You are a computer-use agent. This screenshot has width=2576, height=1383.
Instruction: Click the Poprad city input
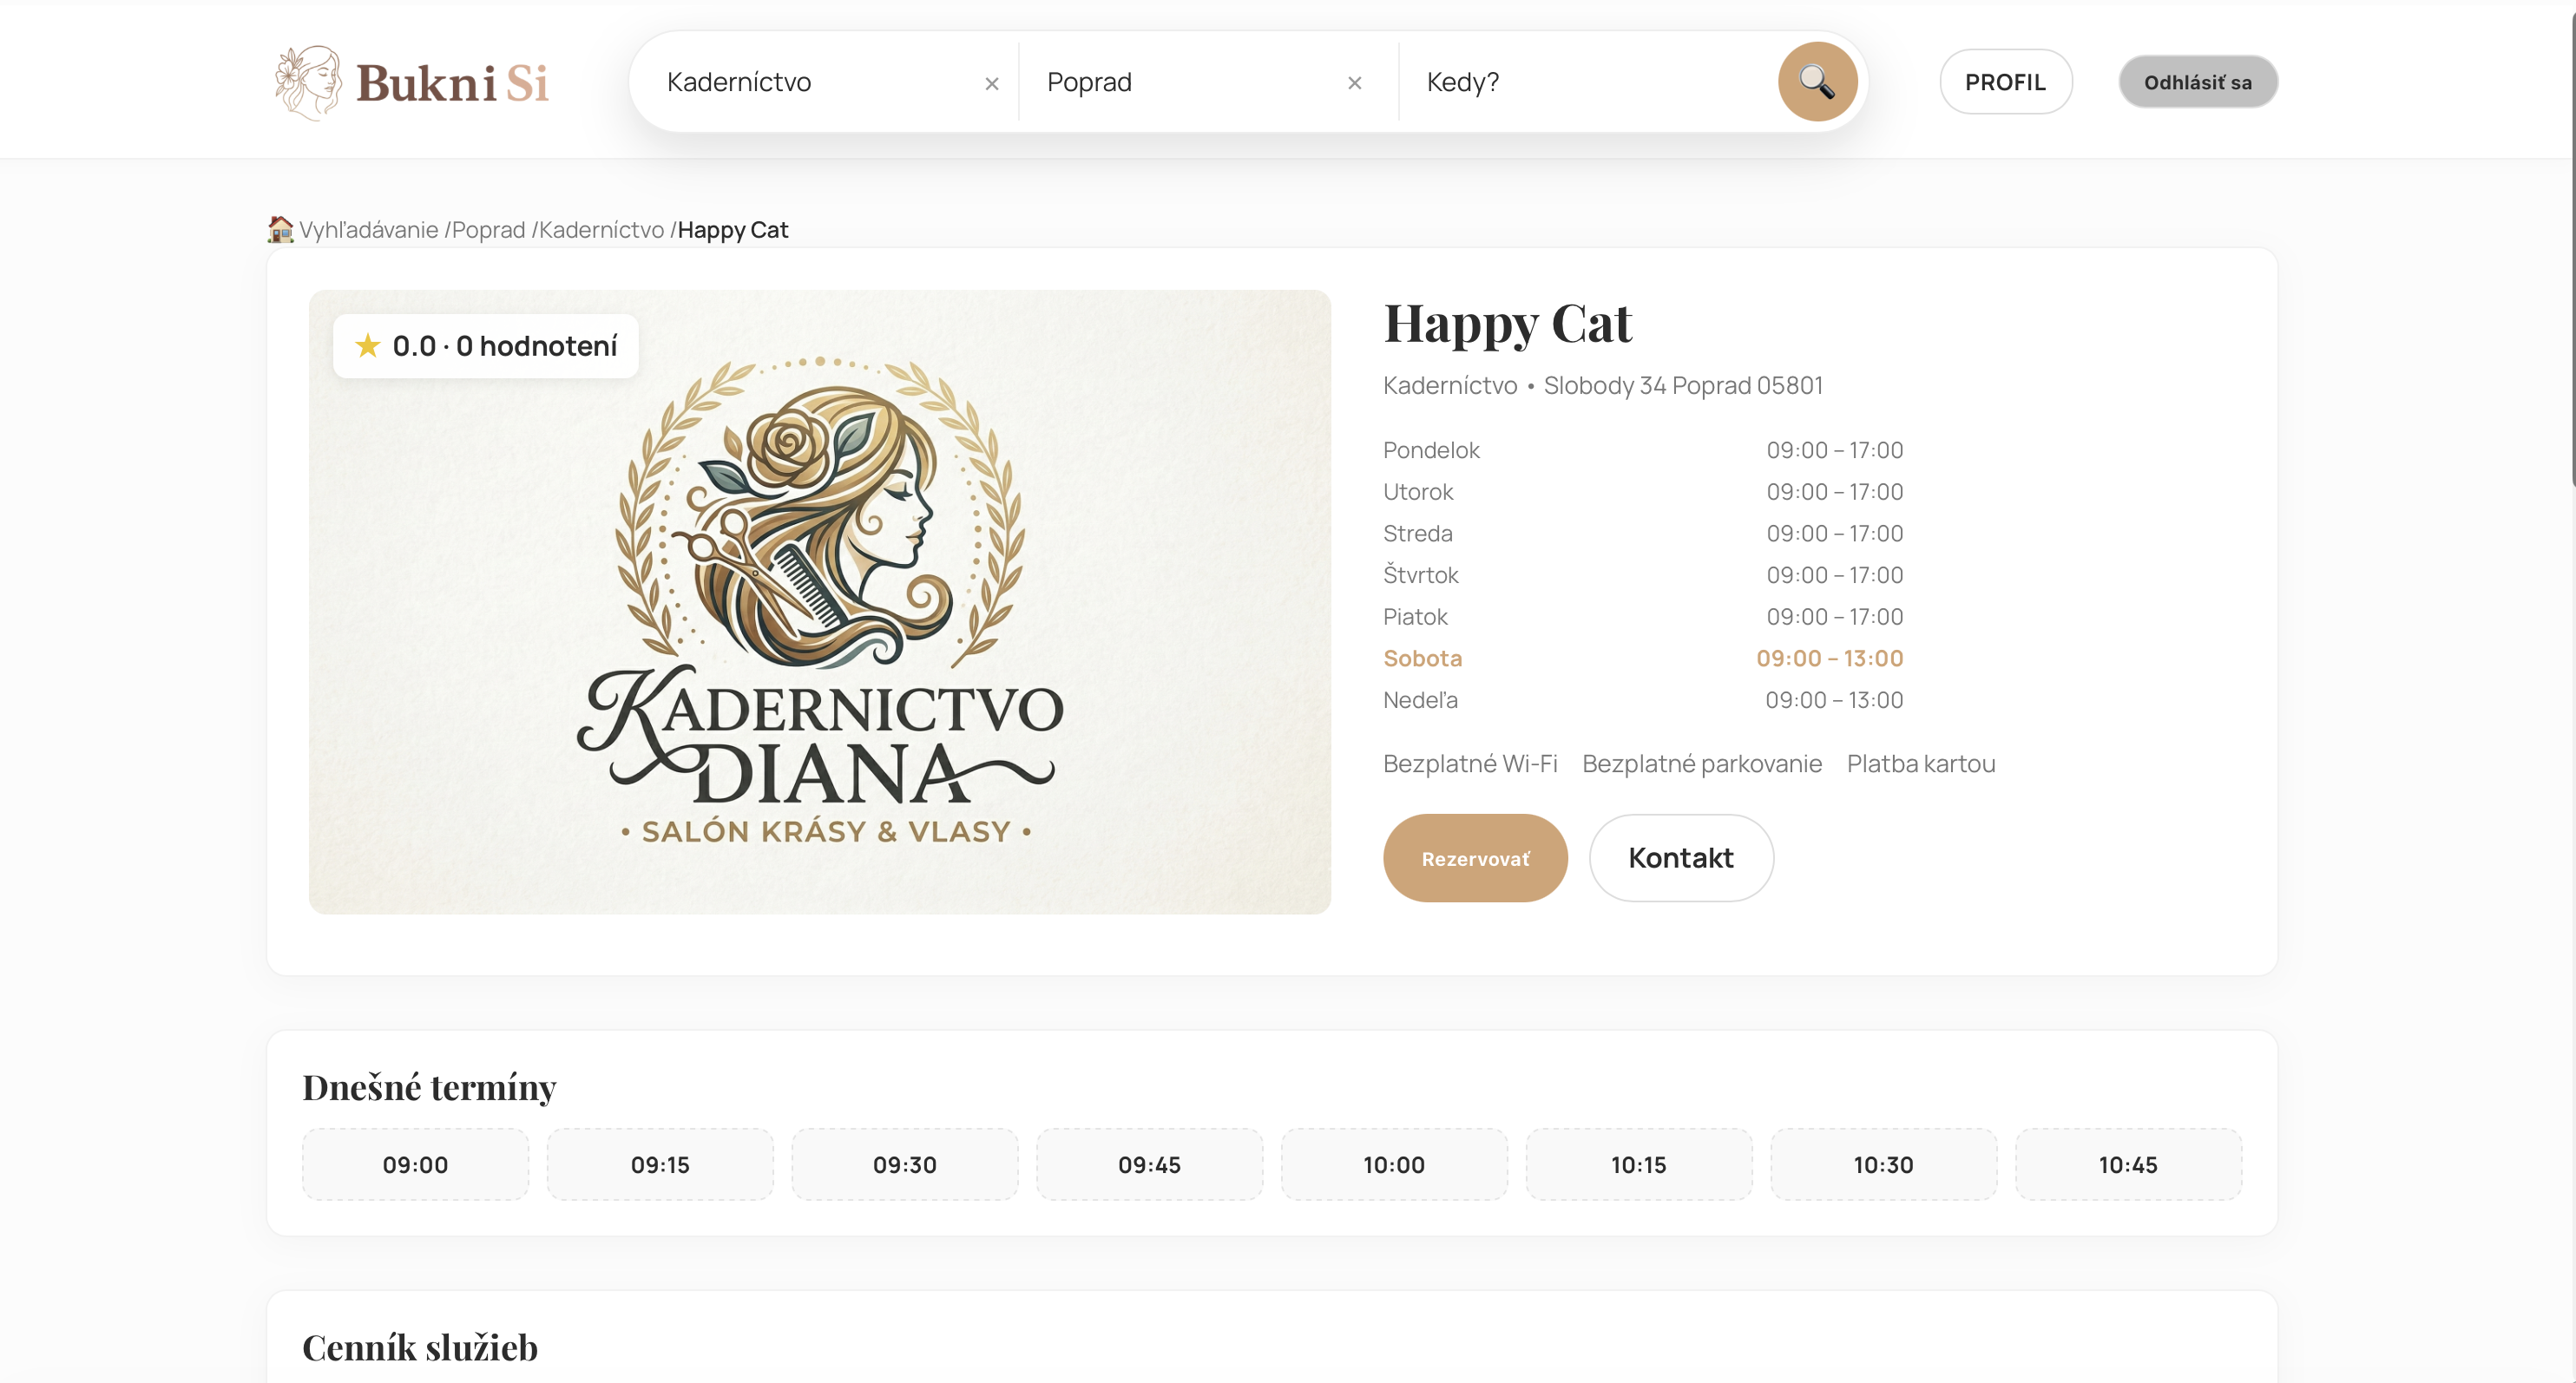pos(1180,82)
